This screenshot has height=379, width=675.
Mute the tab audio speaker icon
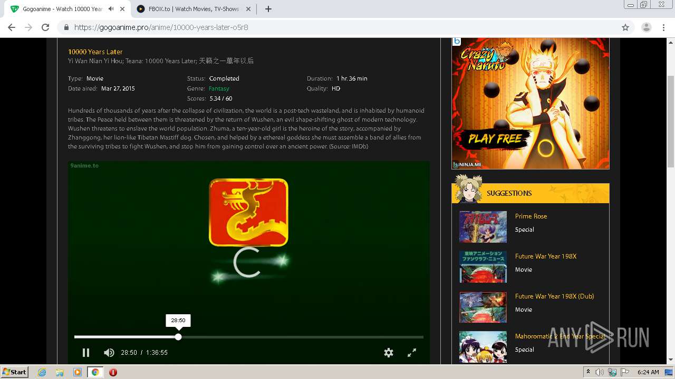(x=111, y=9)
